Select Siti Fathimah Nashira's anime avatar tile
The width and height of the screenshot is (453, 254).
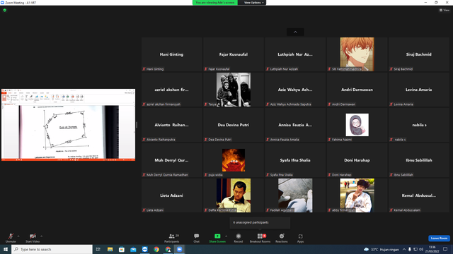point(357,54)
